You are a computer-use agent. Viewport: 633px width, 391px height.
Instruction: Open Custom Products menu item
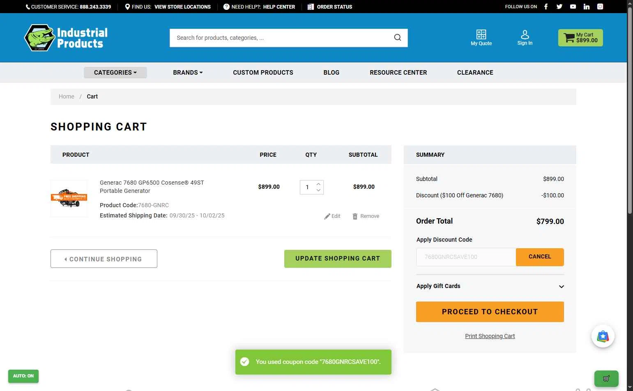pyautogui.click(x=263, y=73)
